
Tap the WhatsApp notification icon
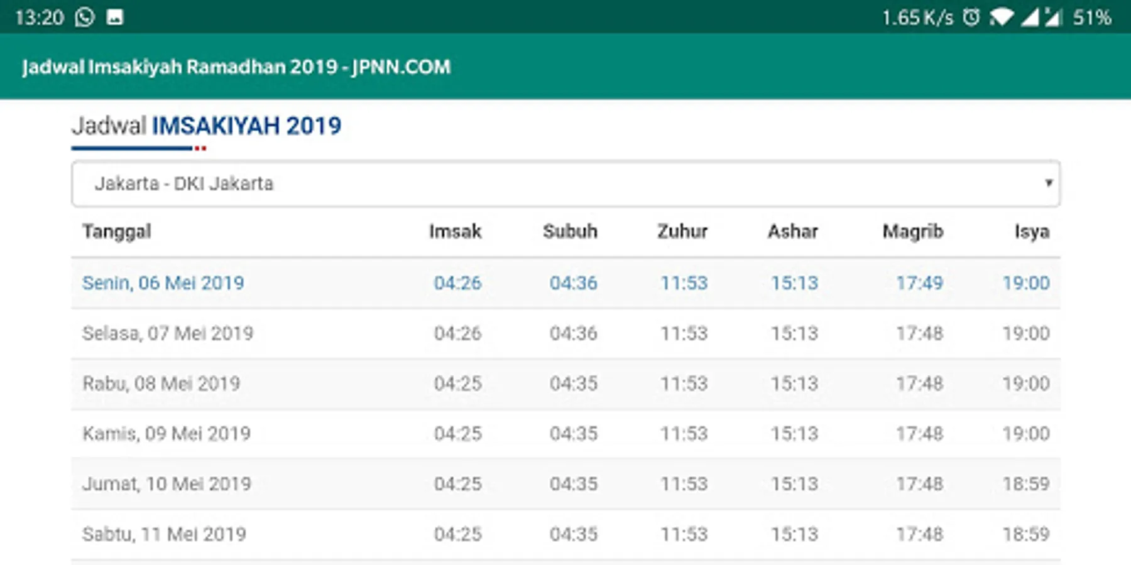85,17
